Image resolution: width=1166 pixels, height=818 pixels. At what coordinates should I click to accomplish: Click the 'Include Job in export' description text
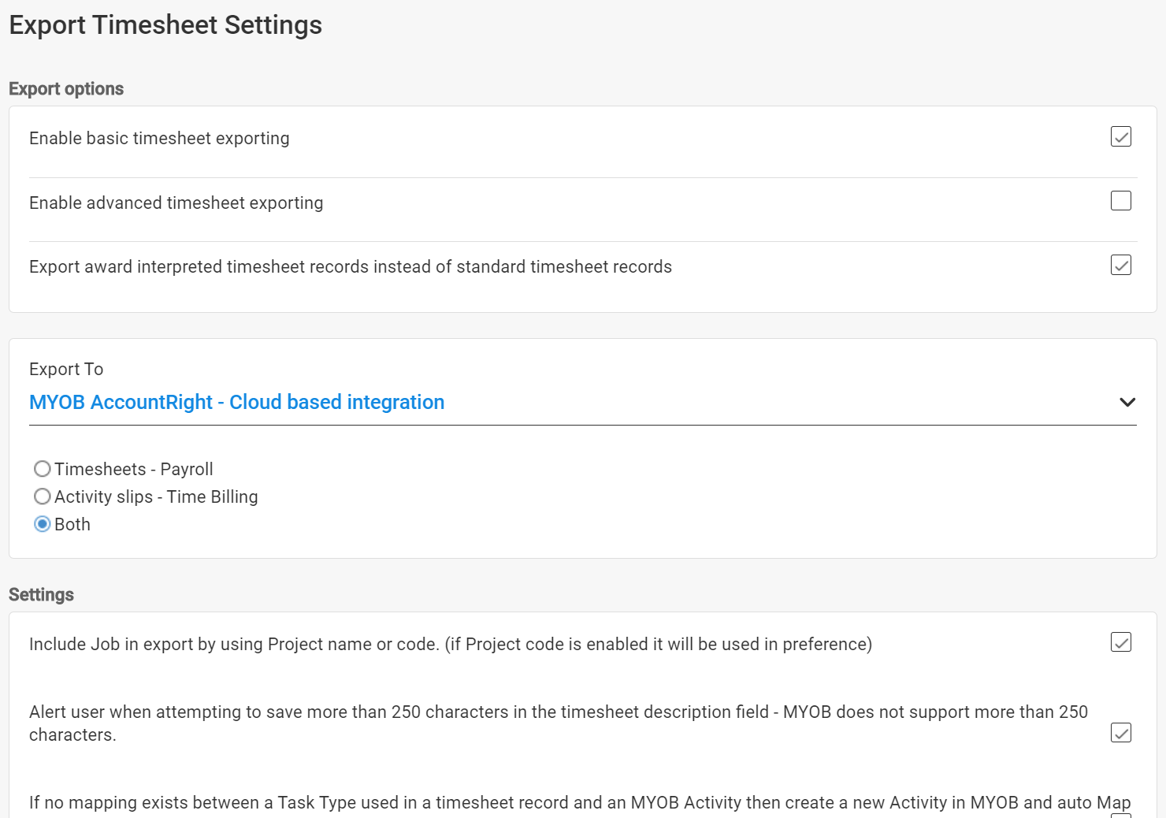tap(450, 644)
